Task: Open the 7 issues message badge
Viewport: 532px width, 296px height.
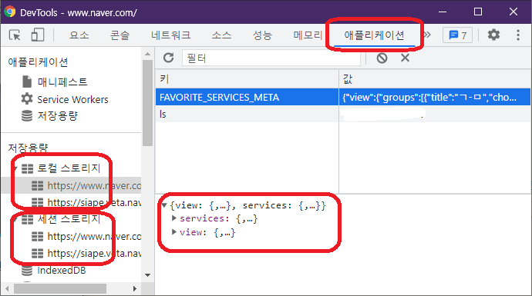Action: click(457, 35)
